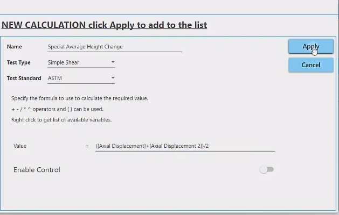This screenshot has width=339, height=215.
Task: Click the Enable Control label text
Action: pyautogui.click(x=37, y=170)
